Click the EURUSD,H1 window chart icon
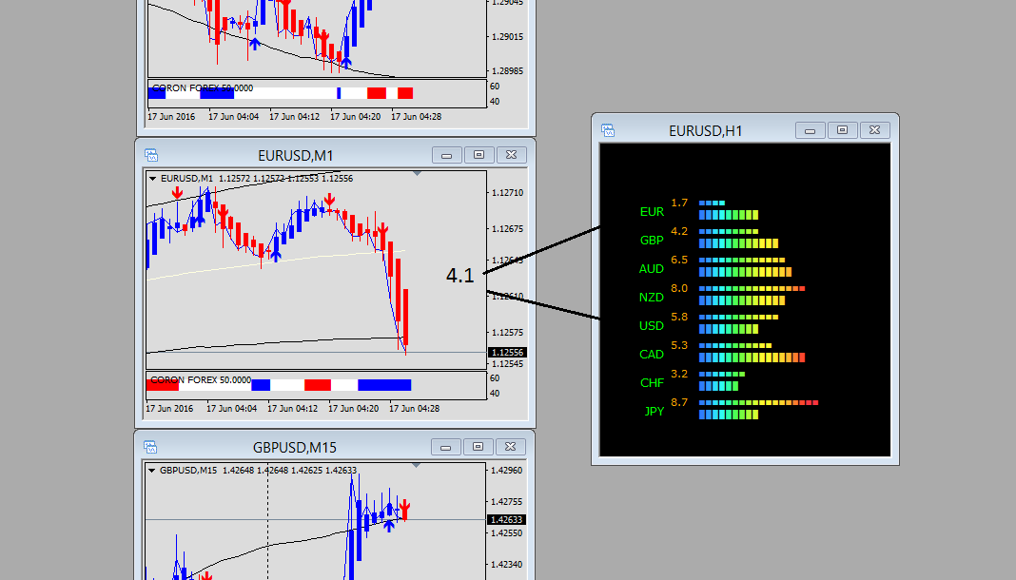This screenshot has height=580, width=1016. 608,131
